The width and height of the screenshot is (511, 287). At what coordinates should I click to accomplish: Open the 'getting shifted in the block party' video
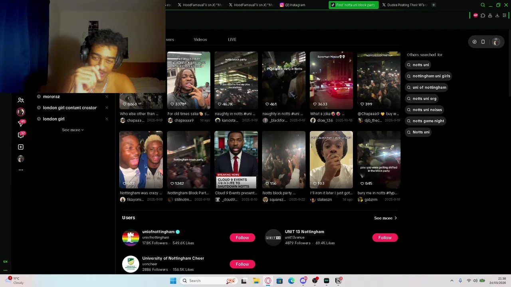(379, 160)
